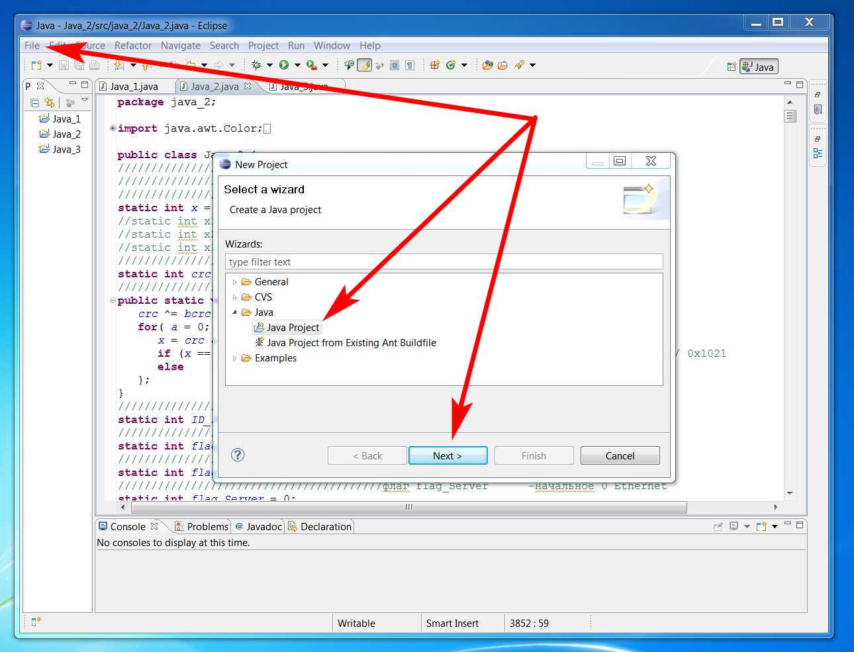Open the Refactor menu
854x652 pixels.
coord(132,46)
